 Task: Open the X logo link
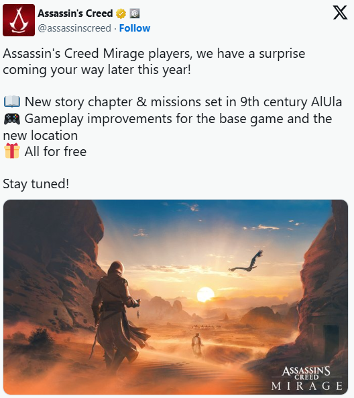point(340,13)
